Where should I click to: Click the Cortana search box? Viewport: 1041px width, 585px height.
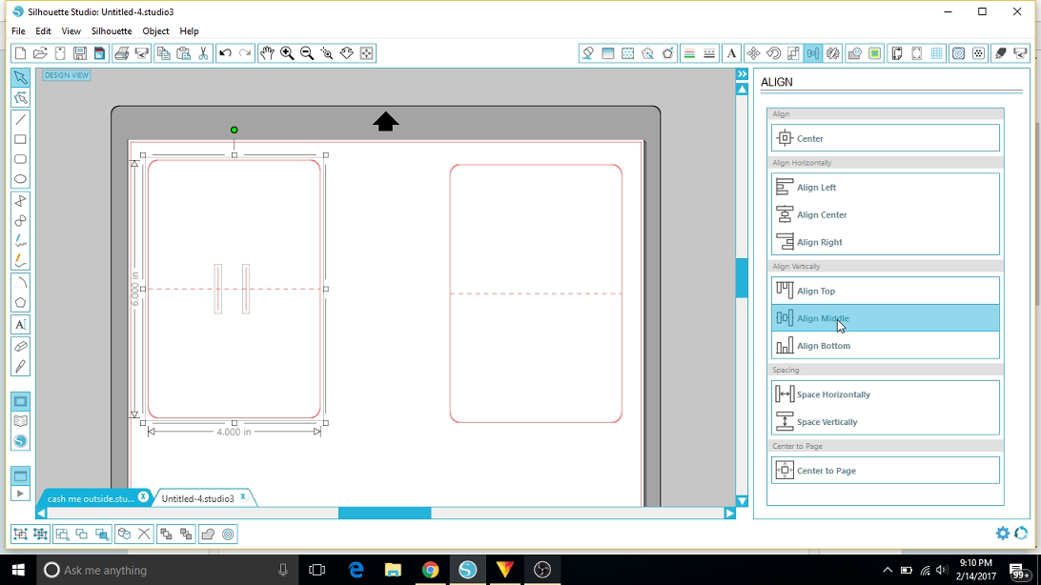(x=166, y=570)
